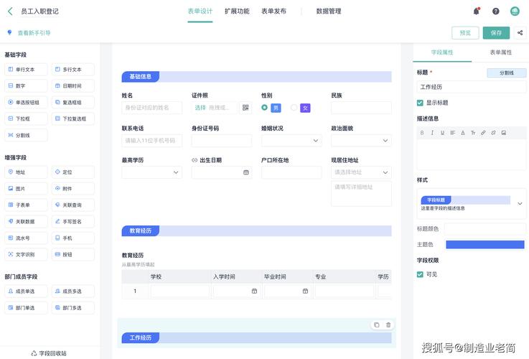Click the insert image icon in editor

point(504,133)
